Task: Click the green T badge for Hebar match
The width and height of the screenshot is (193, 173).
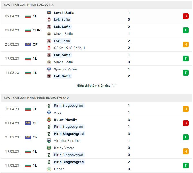Action: pyautogui.click(x=185, y=166)
